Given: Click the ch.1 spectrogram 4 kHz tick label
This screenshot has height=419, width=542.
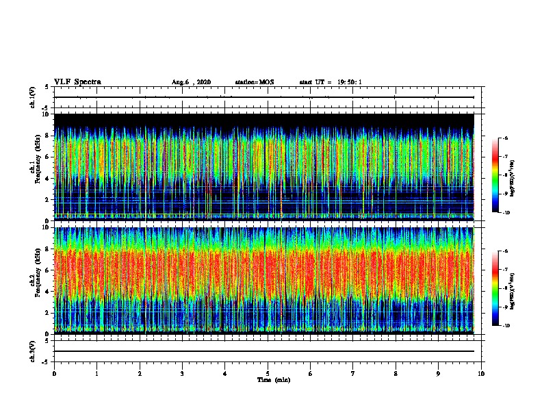Looking at the screenshot, I should pyautogui.click(x=48, y=179).
